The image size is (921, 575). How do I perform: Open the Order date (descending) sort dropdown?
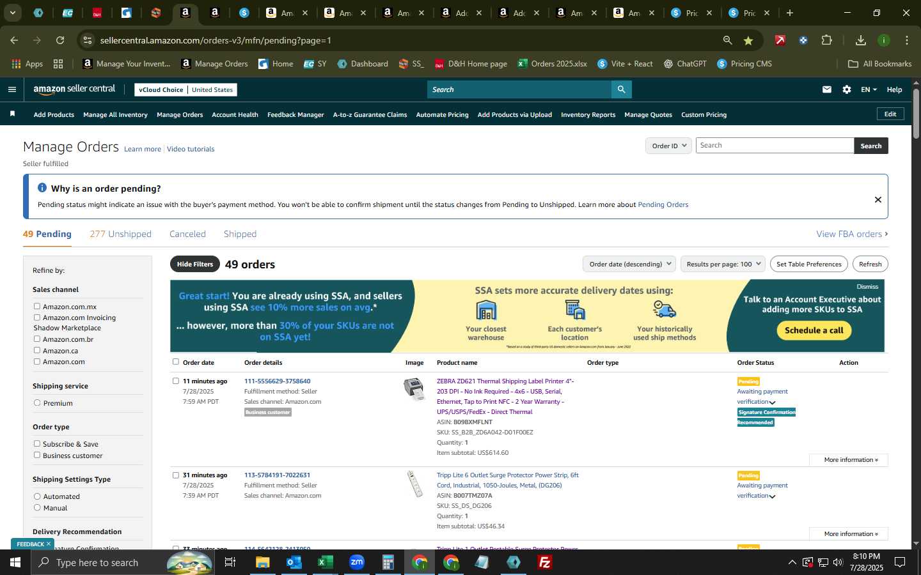pos(630,264)
